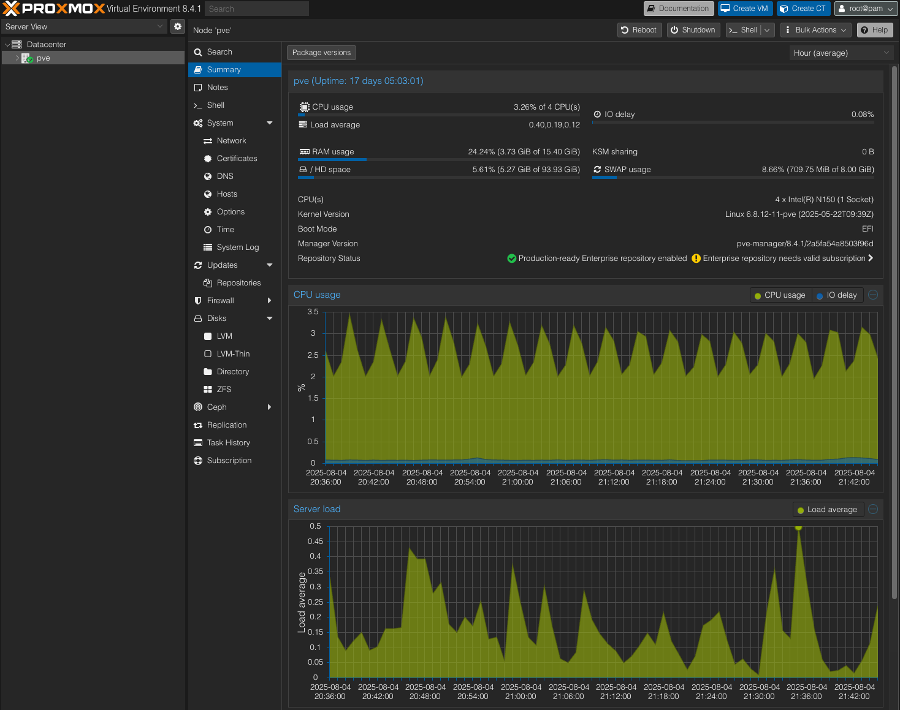Viewport: 900px width, 710px height.
Task: Click the undo zoom button on CPU usage chart
Action: [873, 295]
